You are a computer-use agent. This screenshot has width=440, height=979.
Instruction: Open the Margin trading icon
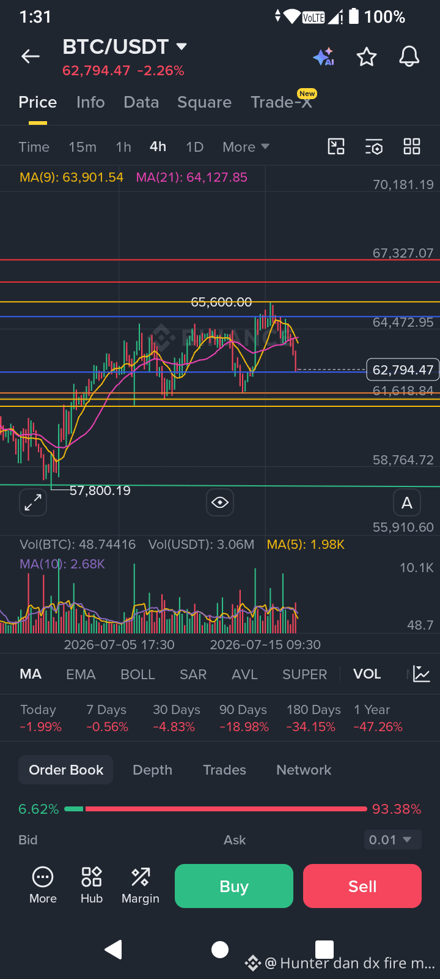click(x=141, y=885)
